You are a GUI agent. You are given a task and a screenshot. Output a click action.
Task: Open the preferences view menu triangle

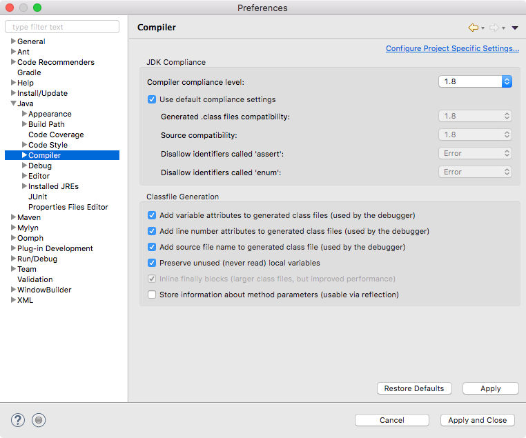[x=515, y=28]
